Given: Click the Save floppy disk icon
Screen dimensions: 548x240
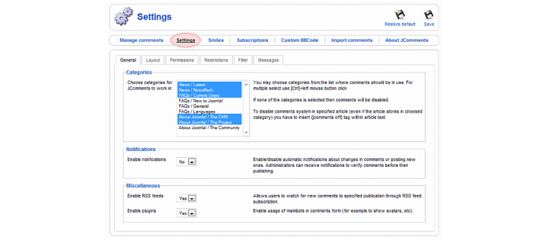Looking at the screenshot, I should [429, 14].
